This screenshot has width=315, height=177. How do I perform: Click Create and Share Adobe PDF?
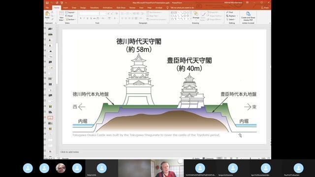coord(248,16)
